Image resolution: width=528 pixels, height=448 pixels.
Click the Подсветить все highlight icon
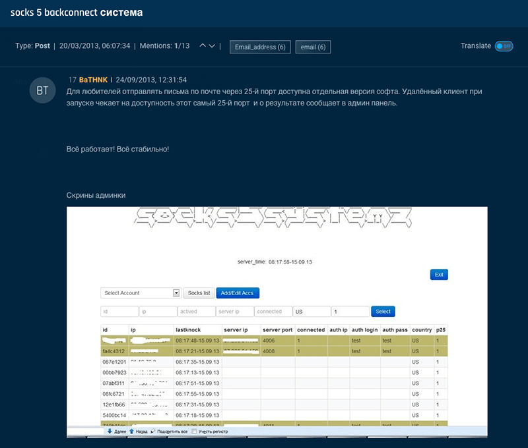pyautogui.click(x=152, y=432)
